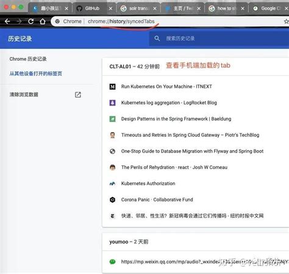The image size is (289, 274).
Task: Close the GitHub tab
Action: click(x=110, y=9)
